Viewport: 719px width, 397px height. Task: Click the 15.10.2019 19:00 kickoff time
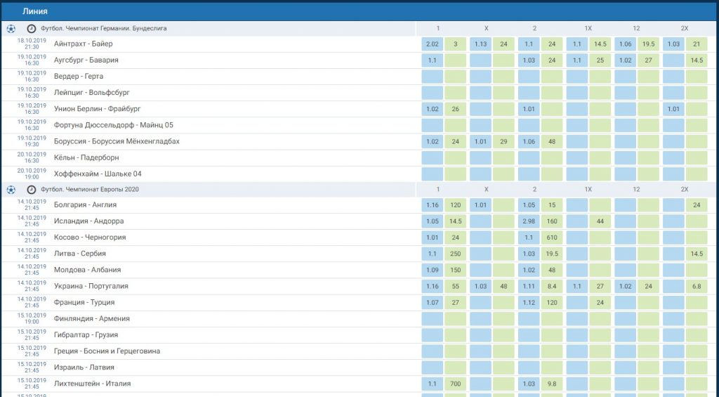[x=32, y=318]
